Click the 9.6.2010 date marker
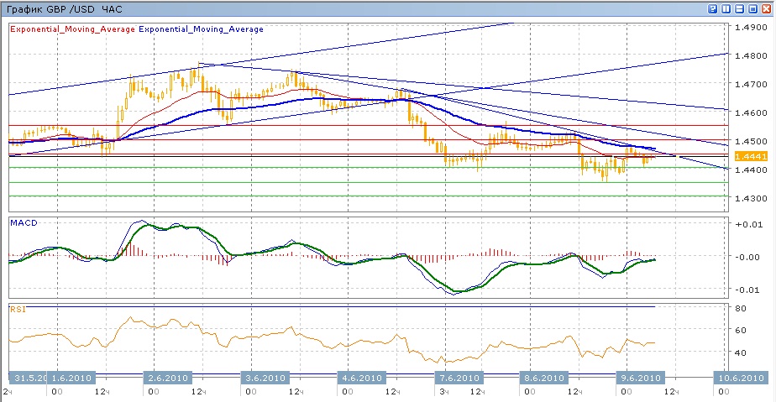The width and height of the screenshot is (776, 402). click(x=641, y=378)
